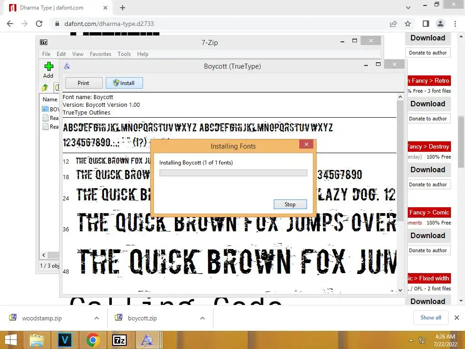Image resolution: width=465 pixels, height=349 pixels.
Task: Open the Chrome profile avatar
Action: pos(440,24)
